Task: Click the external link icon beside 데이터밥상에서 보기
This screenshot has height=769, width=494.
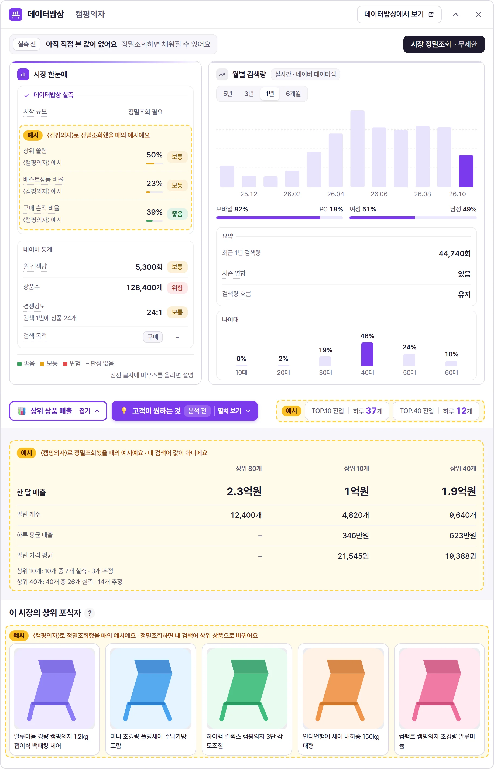Action: [431, 15]
